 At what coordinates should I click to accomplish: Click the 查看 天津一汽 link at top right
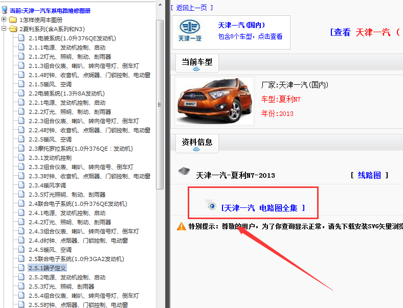pyautogui.click(x=365, y=32)
